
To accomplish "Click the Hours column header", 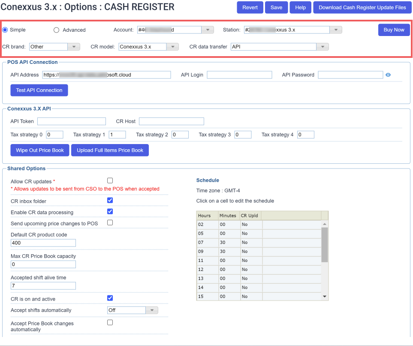I will coord(207,215).
